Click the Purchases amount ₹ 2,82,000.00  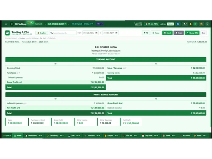[98, 73]
